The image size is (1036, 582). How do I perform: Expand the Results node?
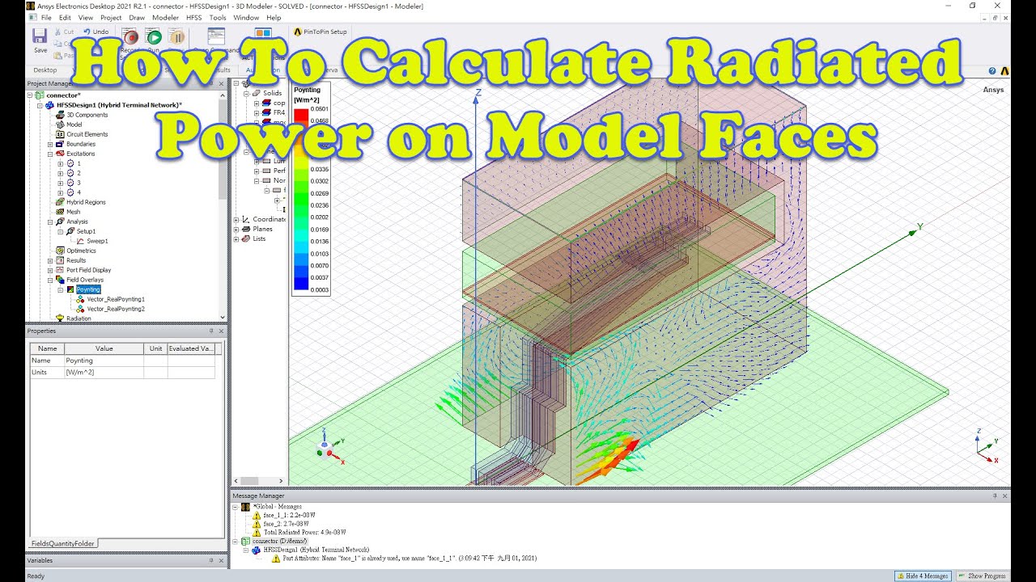point(50,260)
